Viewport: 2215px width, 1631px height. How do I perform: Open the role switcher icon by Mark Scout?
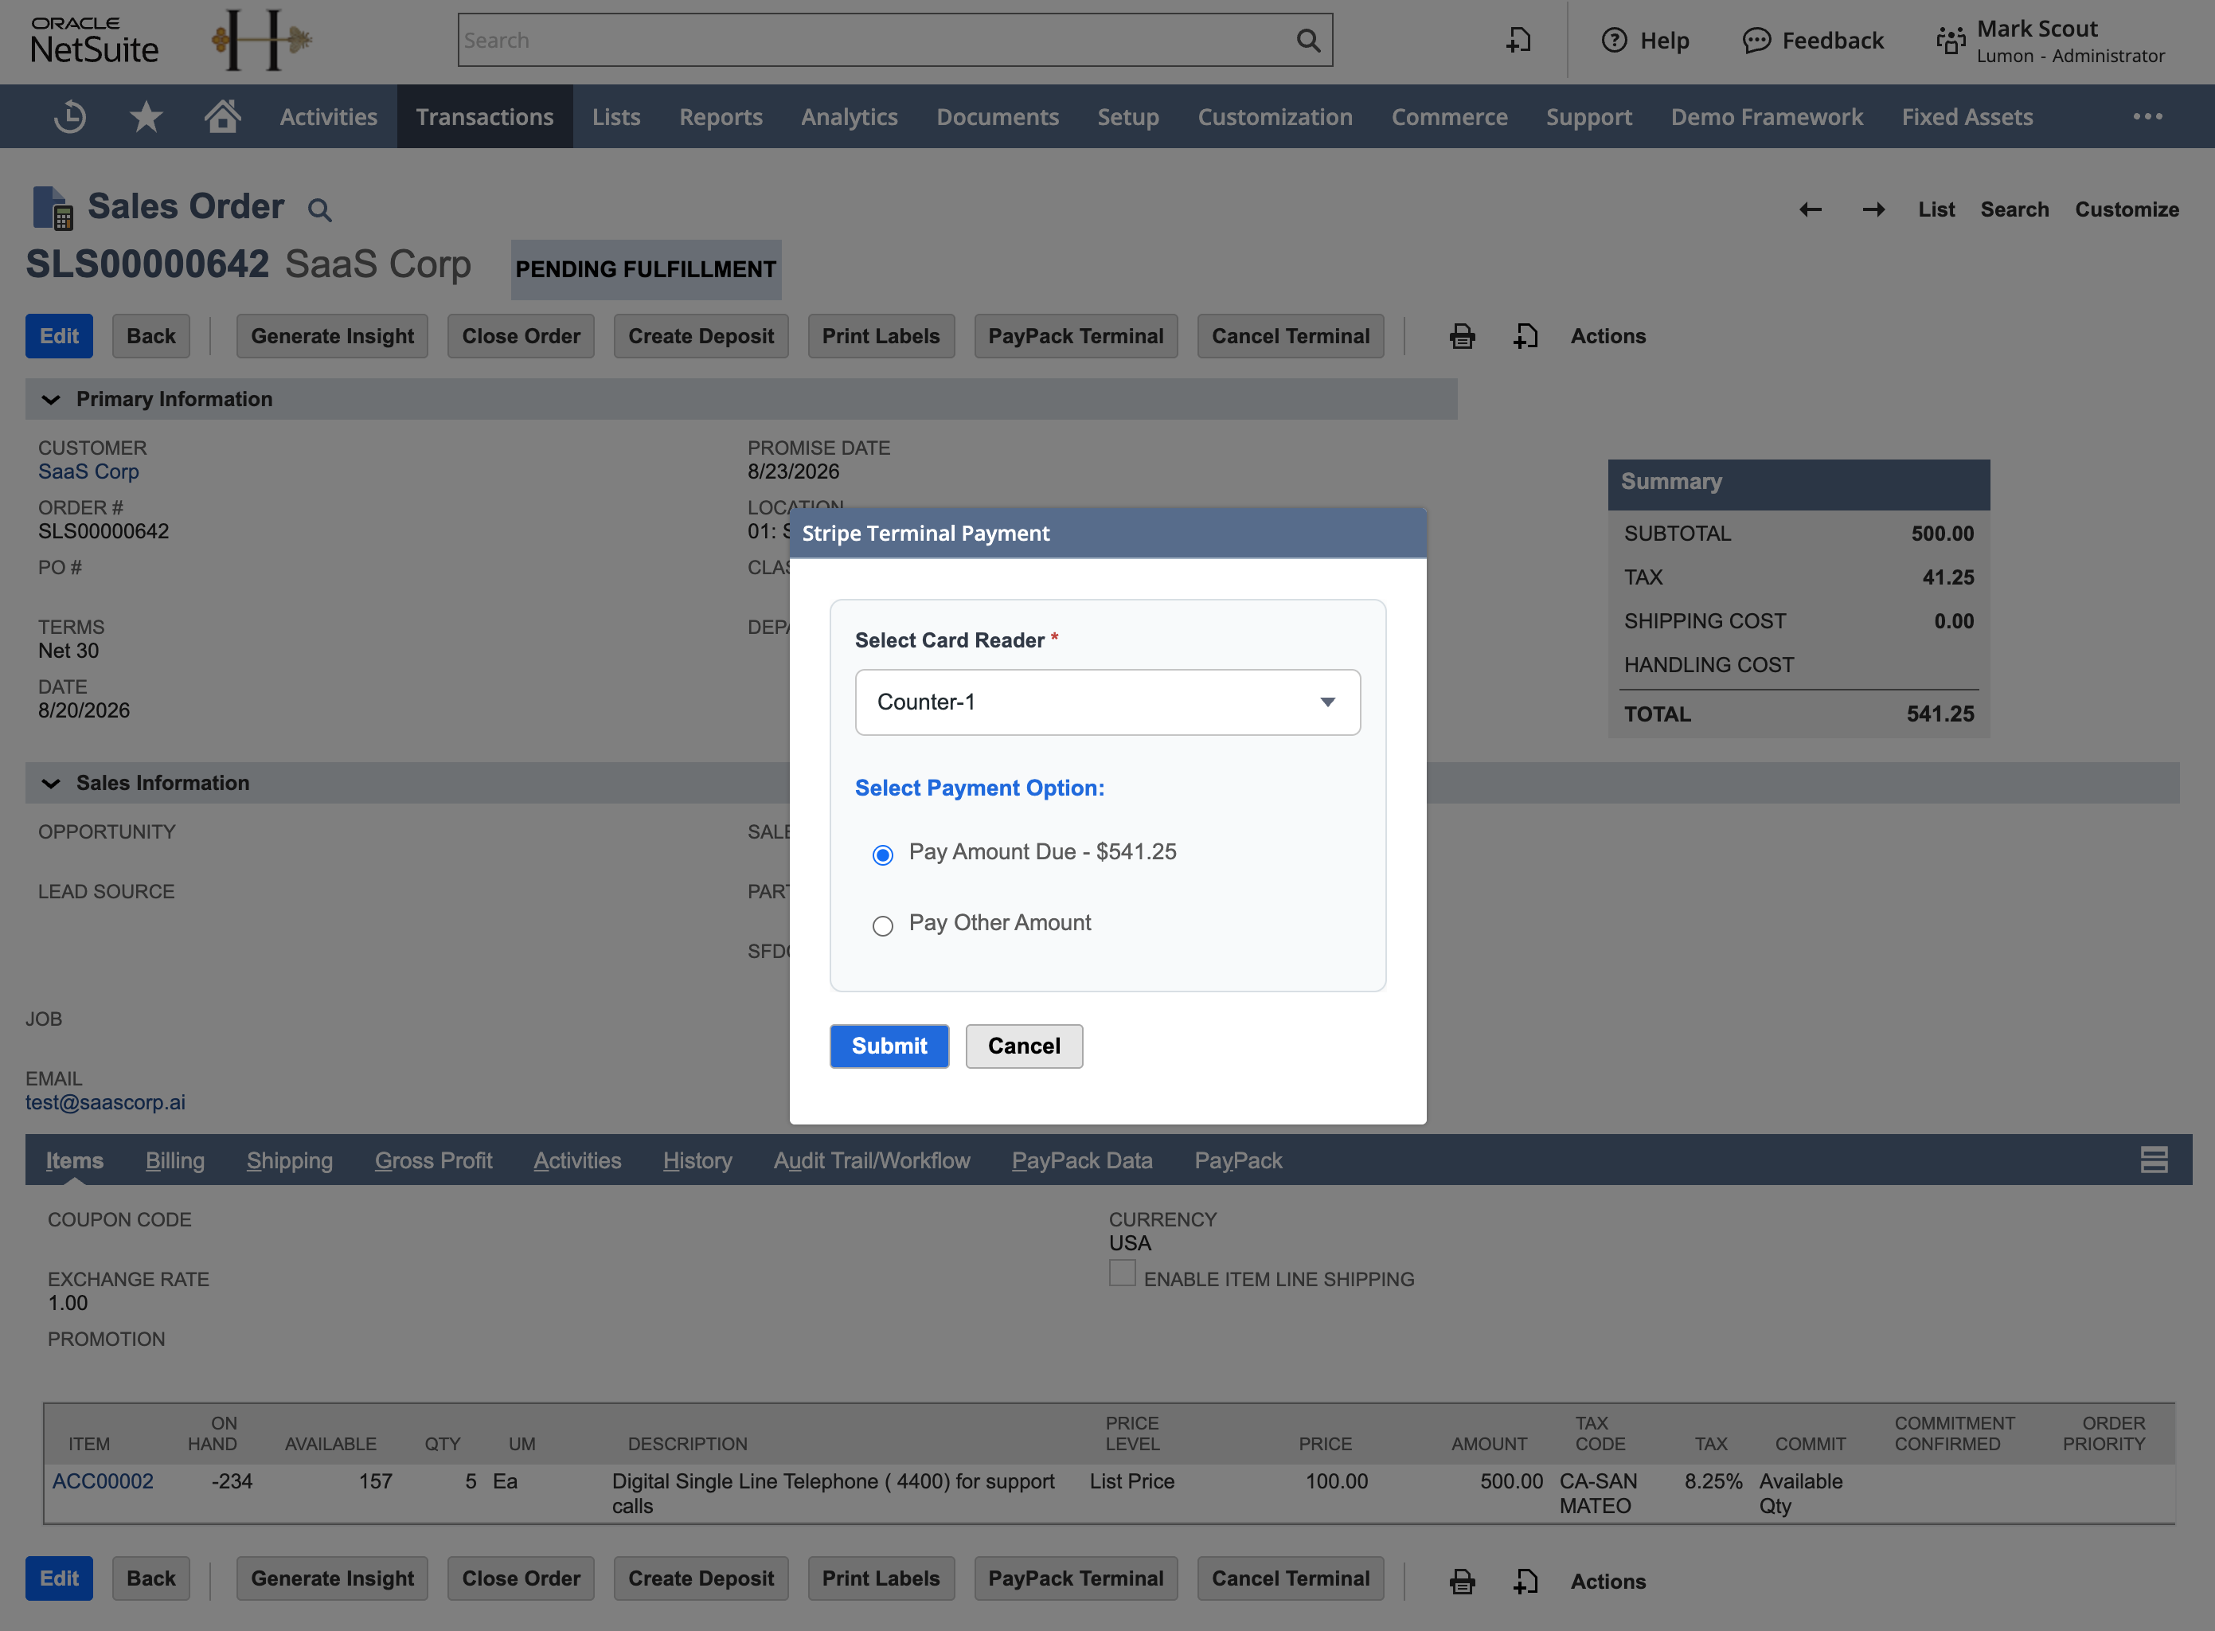1951,41
